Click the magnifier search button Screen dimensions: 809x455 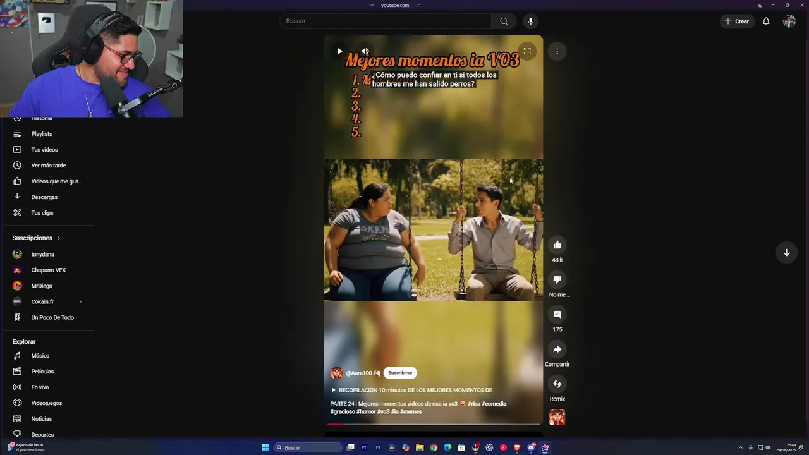[504, 21]
